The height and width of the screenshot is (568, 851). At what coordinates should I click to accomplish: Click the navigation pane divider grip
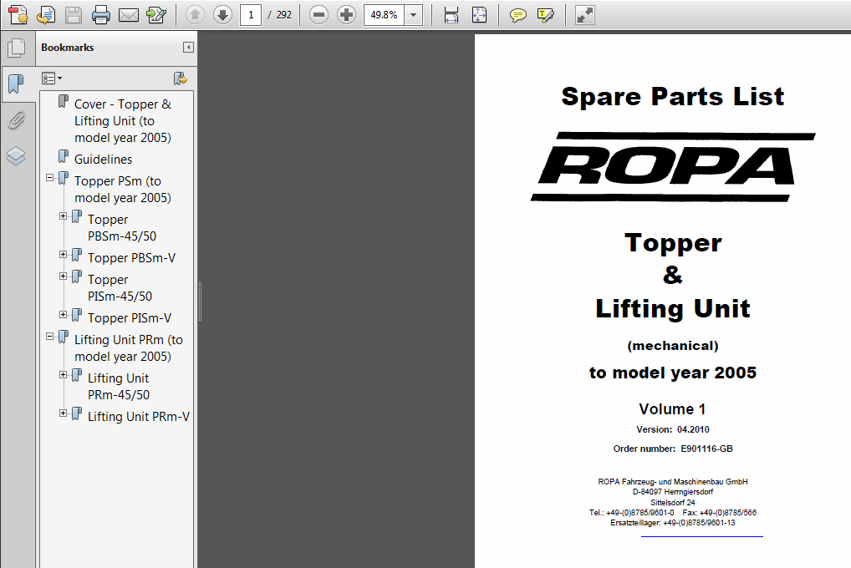(200, 301)
